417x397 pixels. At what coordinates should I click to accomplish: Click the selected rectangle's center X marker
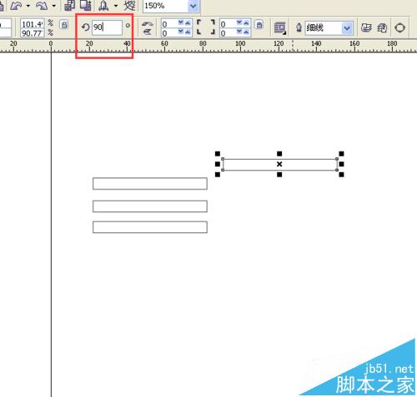click(x=279, y=164)
